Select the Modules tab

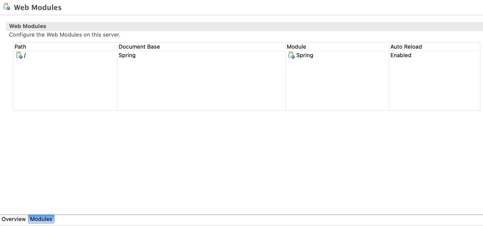click(41, 219)
